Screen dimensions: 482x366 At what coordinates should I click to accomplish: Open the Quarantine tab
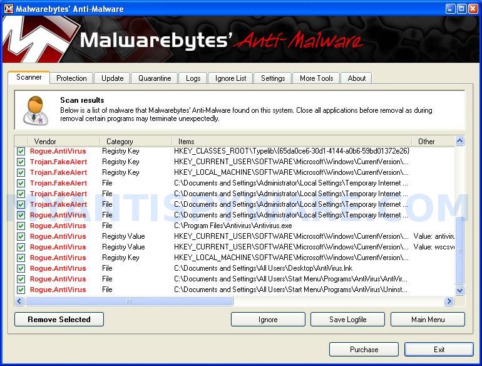155,78
